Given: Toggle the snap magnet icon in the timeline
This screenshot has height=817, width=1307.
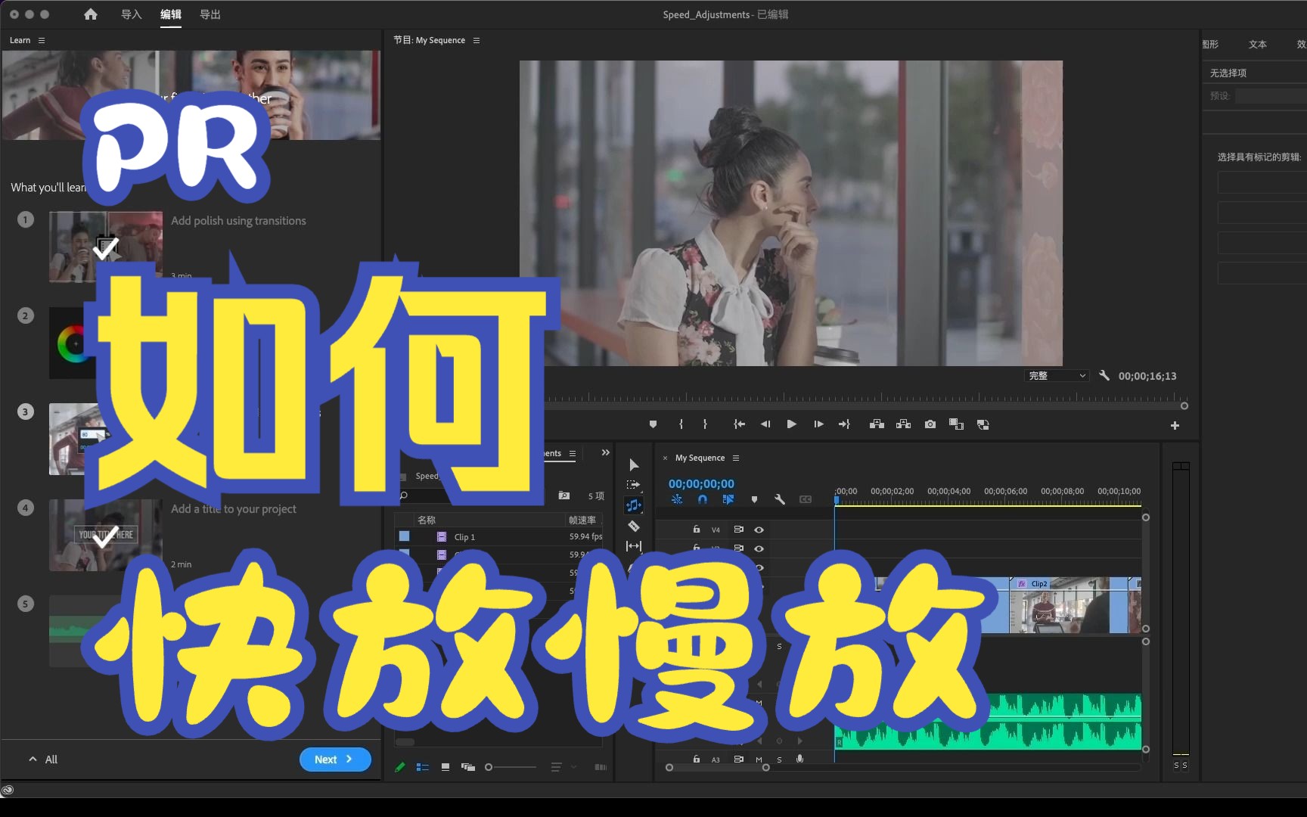Looking at the screenshot, I should click(703, 499).
